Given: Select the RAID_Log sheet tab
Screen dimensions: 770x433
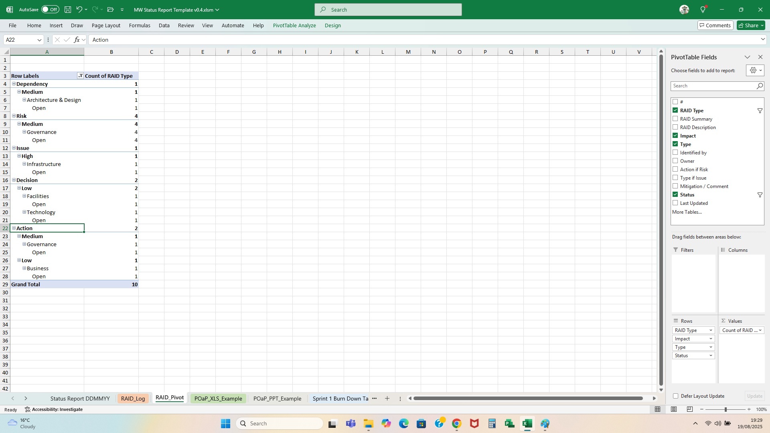Looking at the screenshot, I should coord(133,399).
